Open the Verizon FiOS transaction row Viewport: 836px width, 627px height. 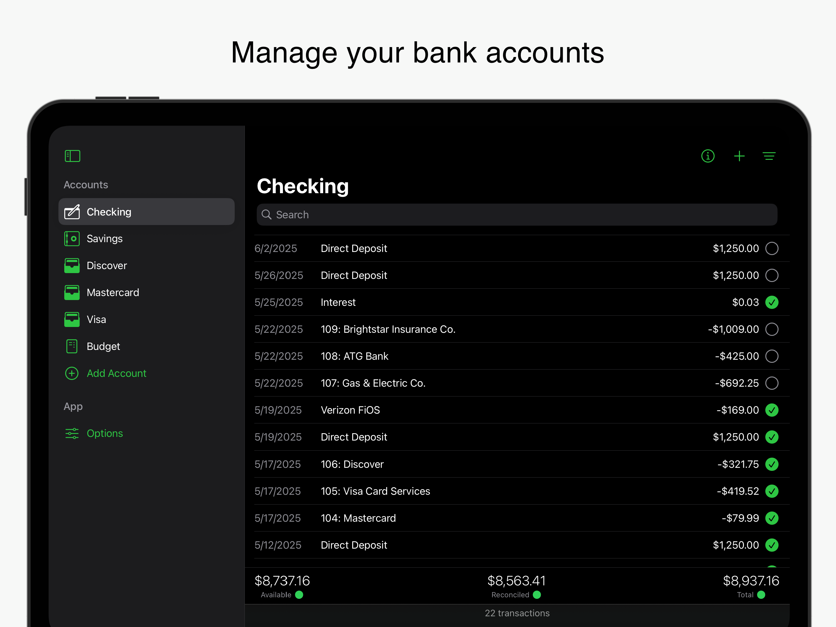coord(521,410)
